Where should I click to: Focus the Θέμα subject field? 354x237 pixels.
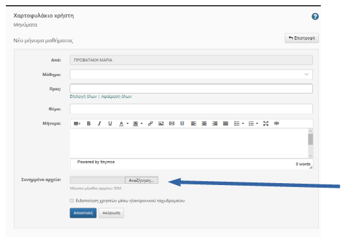(191, 109)
